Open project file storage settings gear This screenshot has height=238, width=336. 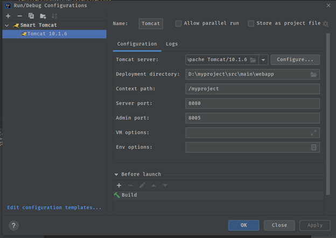tap(325, 24)
